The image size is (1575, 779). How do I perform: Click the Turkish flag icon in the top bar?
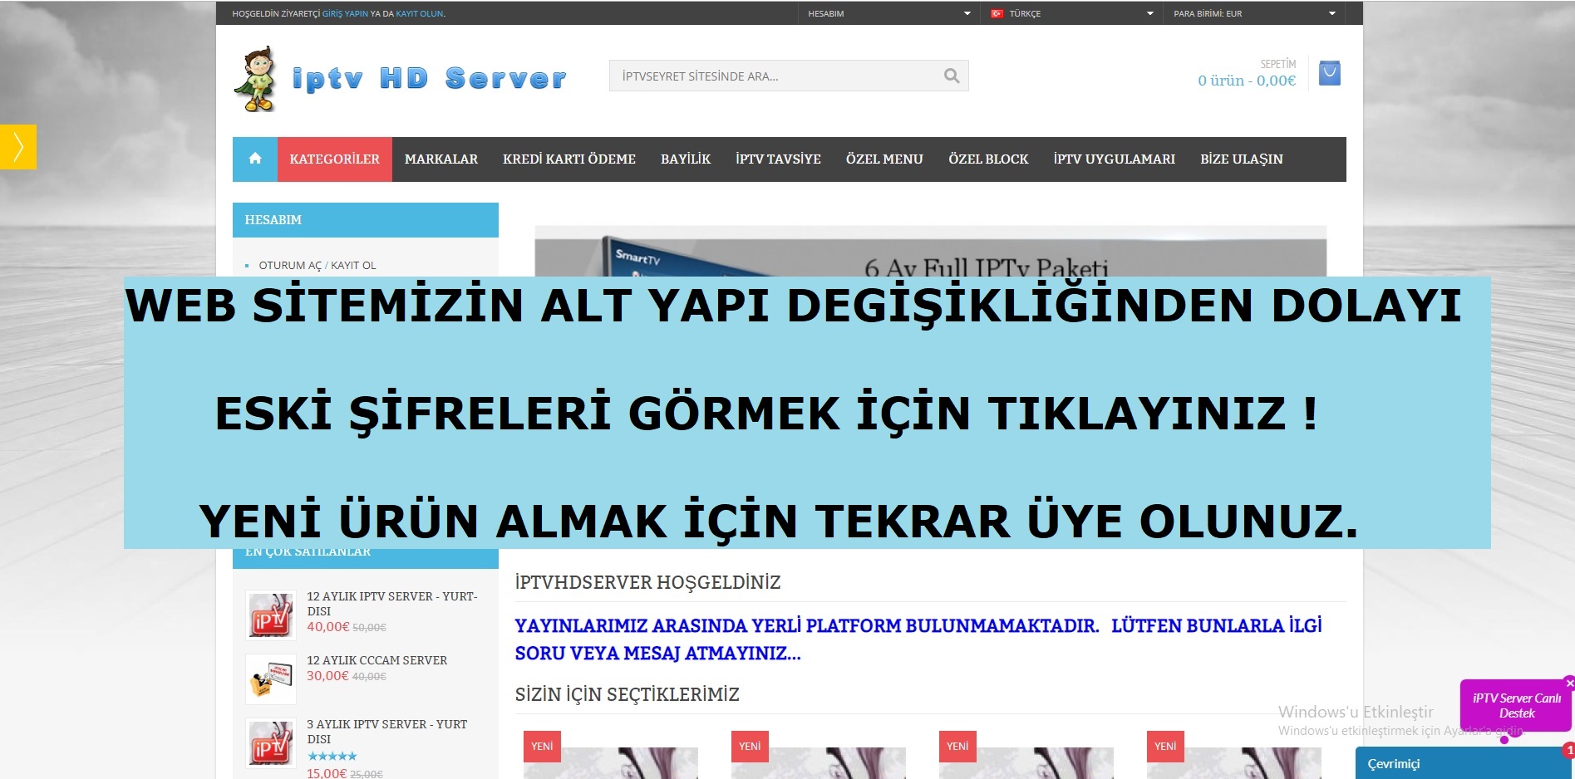coord(997,12)
